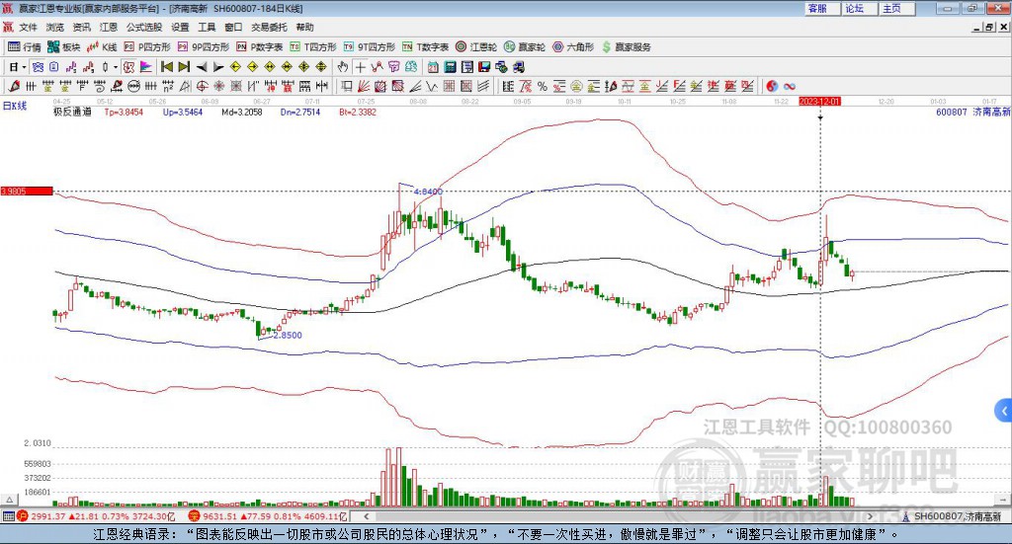Viewport: 1012px width, 544px height.
Task: Click the 2023-12-01 date marker
Action: point(819,102)
